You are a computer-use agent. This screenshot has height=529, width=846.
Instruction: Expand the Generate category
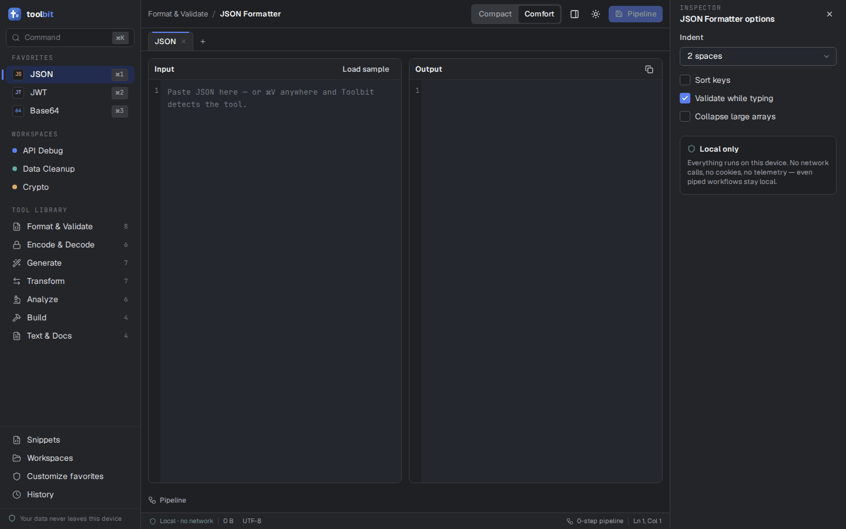[70, 263]
